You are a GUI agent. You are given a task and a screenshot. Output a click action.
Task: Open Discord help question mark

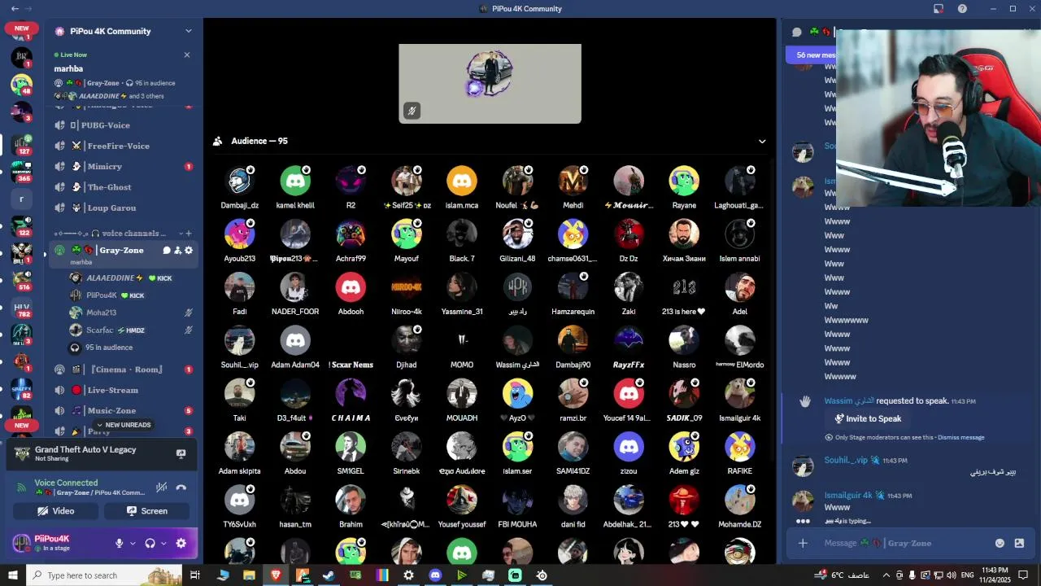coord(963,8)
